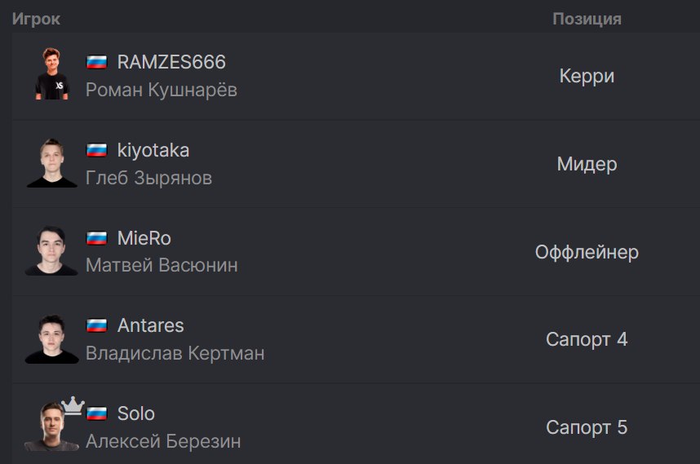Screen dimensions: 700x464
Task: Select the Оффлейнер position cell
Action: [587, 252]
